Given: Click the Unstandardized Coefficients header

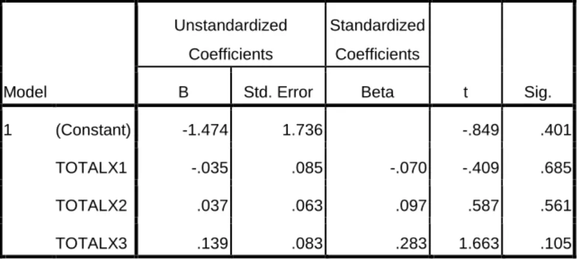Looking at the screenshot, I should [231, 40].
